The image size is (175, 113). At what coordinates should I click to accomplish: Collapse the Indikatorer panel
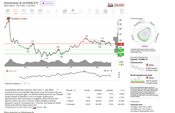[158, 102]
